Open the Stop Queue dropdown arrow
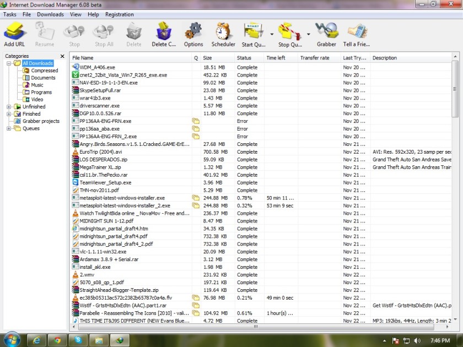 [308, 34]
